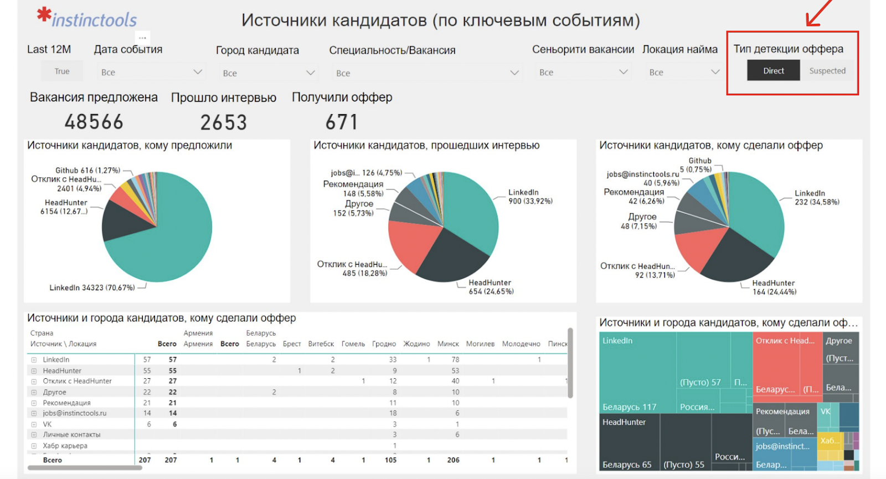
Task: Click the 671 Получили оффер card
Action: [342, 122]
